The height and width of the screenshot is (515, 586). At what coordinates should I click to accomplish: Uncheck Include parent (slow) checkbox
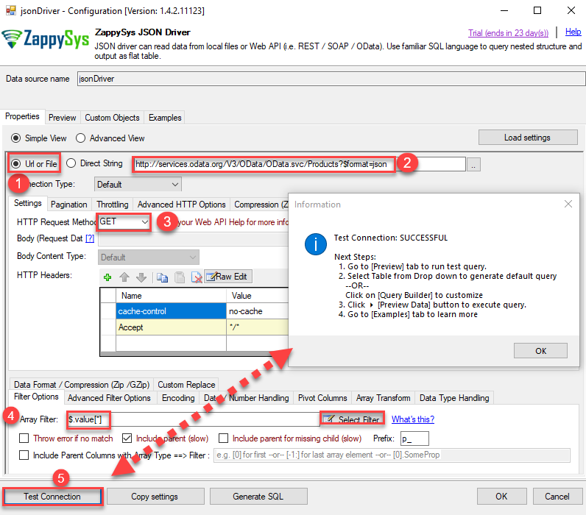click(127, 438)
